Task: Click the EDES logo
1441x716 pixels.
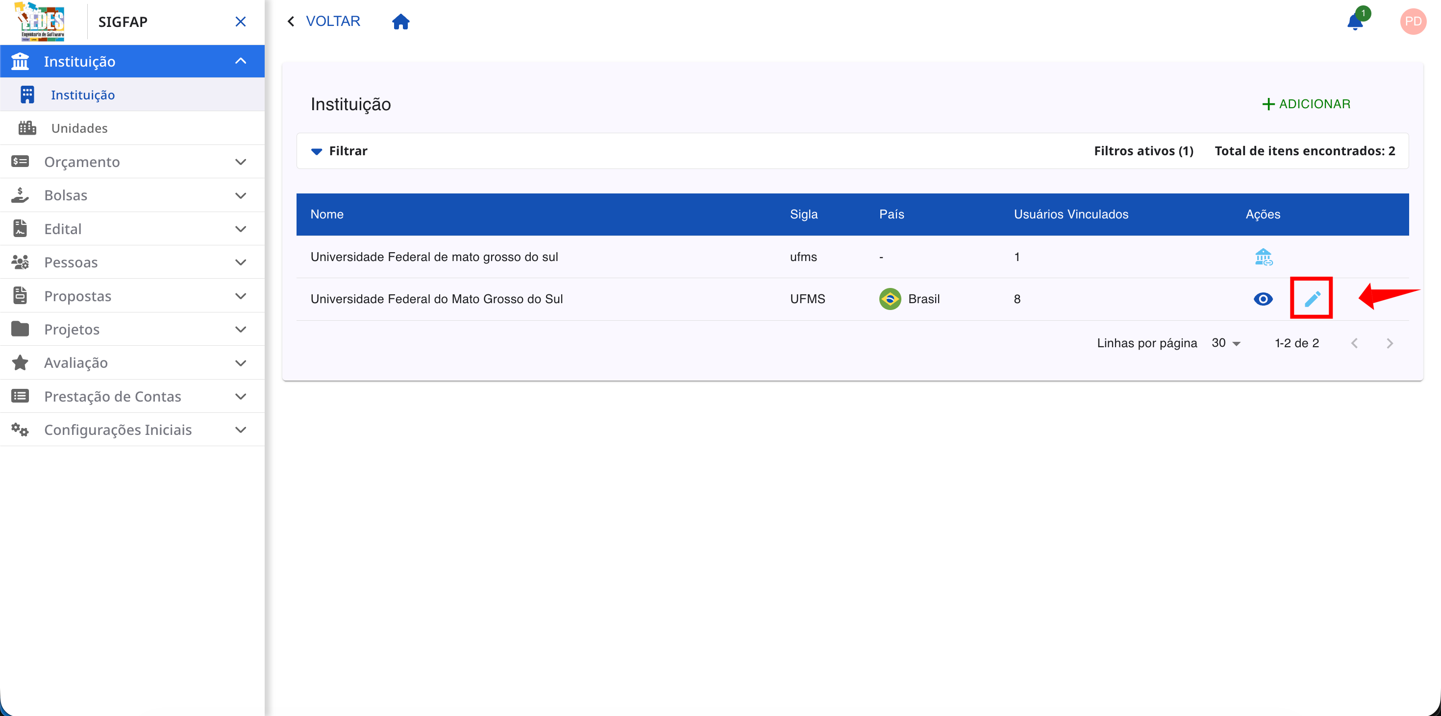Action: click(41, 22)
